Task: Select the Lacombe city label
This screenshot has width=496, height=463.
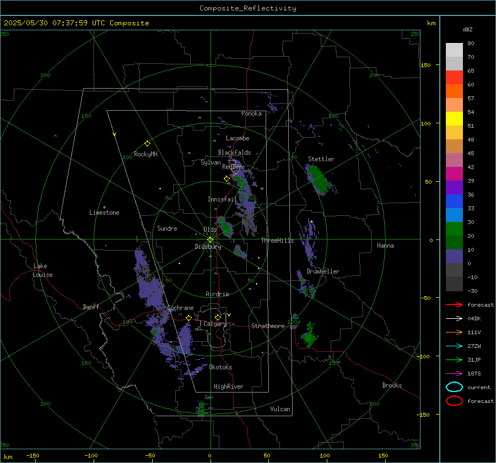Action: 238,138
